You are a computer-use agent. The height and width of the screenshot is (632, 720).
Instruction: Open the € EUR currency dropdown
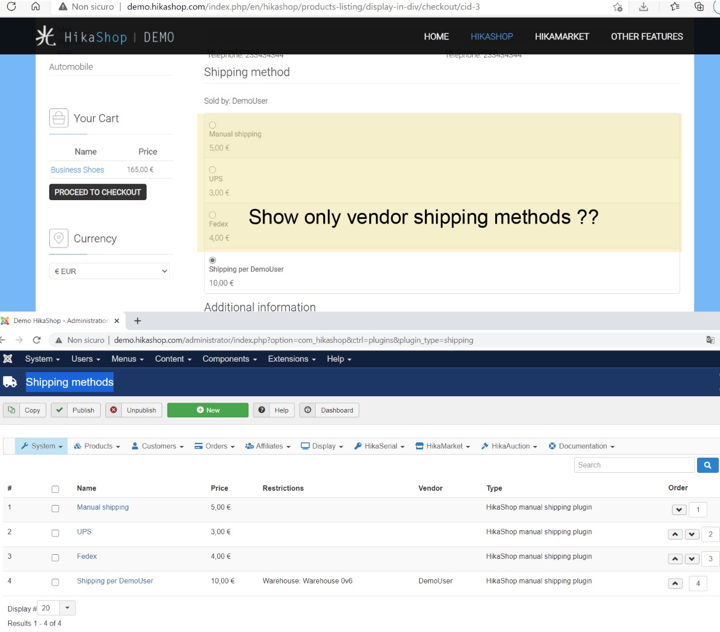[x=109, y=271]
